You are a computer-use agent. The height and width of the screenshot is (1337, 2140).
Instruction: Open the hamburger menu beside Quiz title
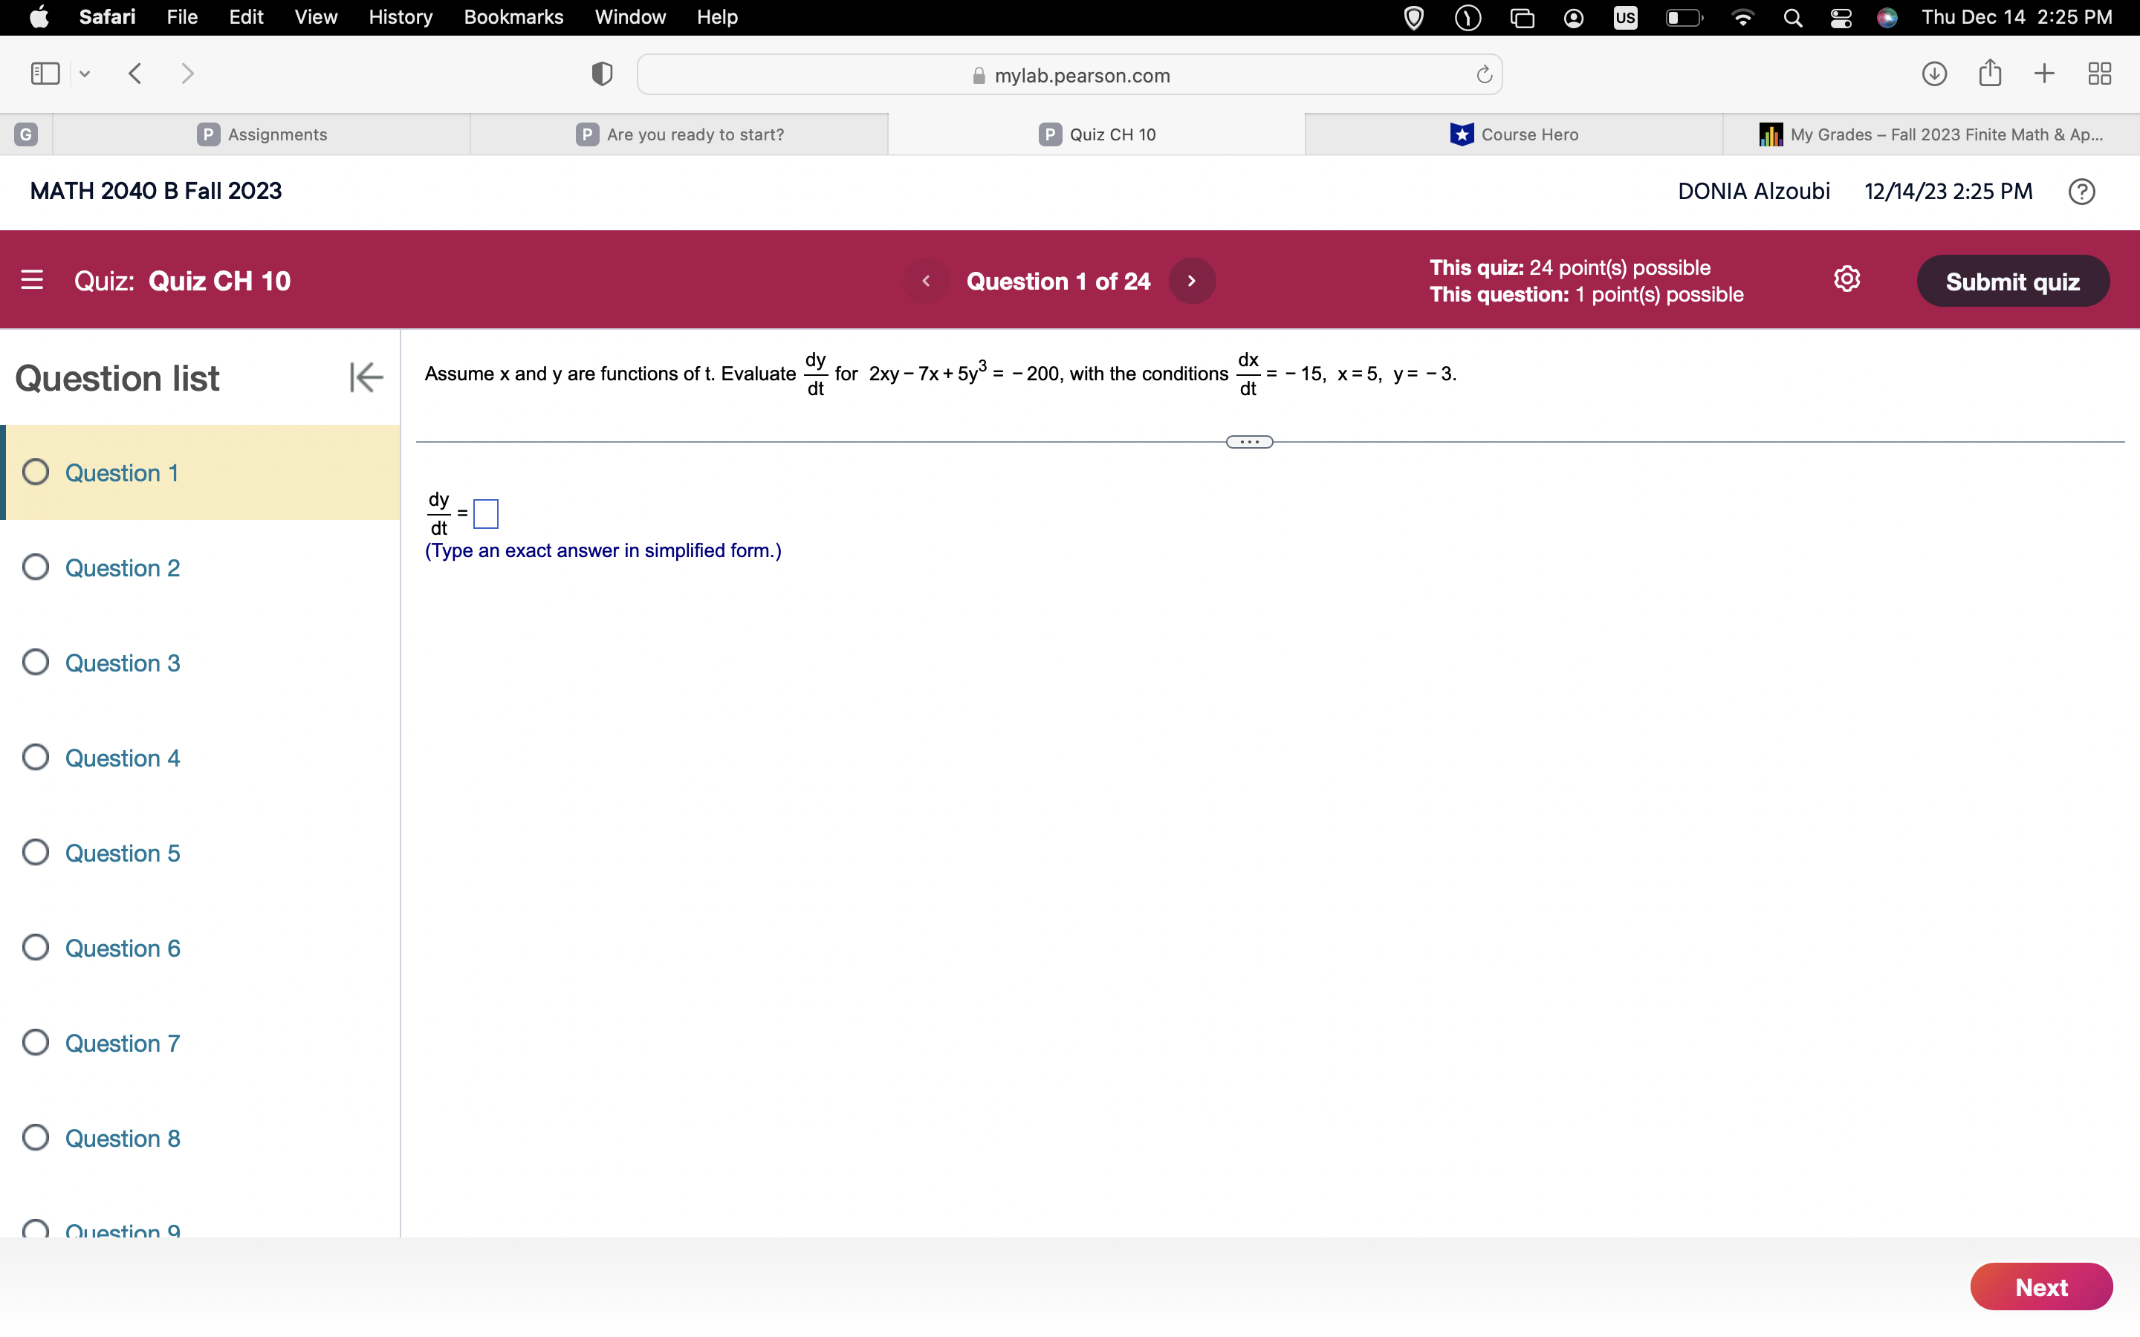32,280
